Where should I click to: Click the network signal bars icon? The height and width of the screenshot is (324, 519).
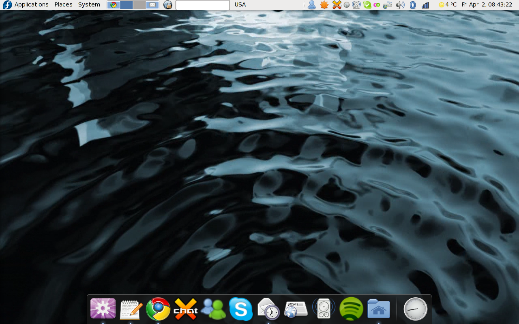425,5
